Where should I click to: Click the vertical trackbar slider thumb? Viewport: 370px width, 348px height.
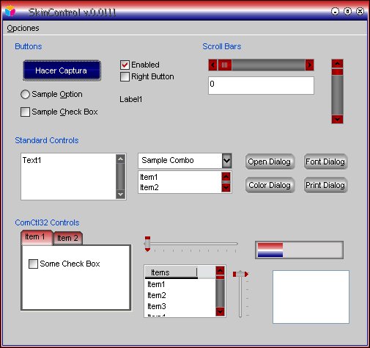(x=240, y=274)
